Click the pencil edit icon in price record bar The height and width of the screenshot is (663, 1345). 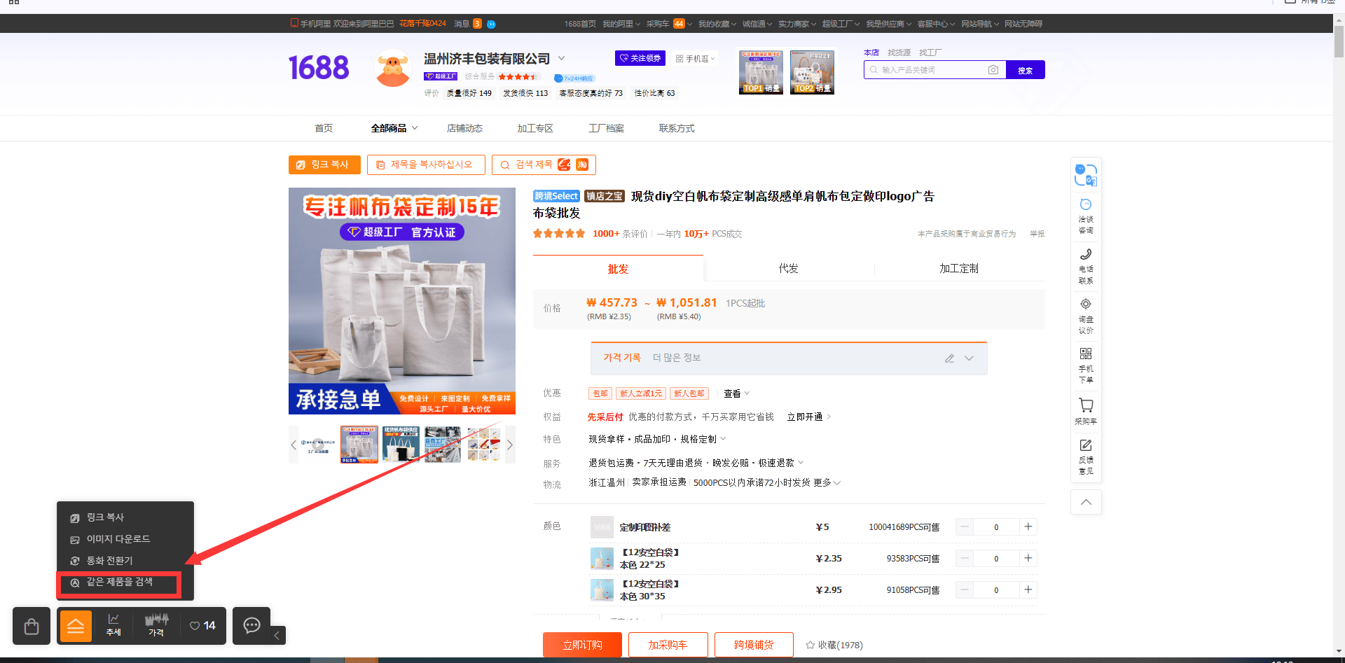click(x=949, y=358)
